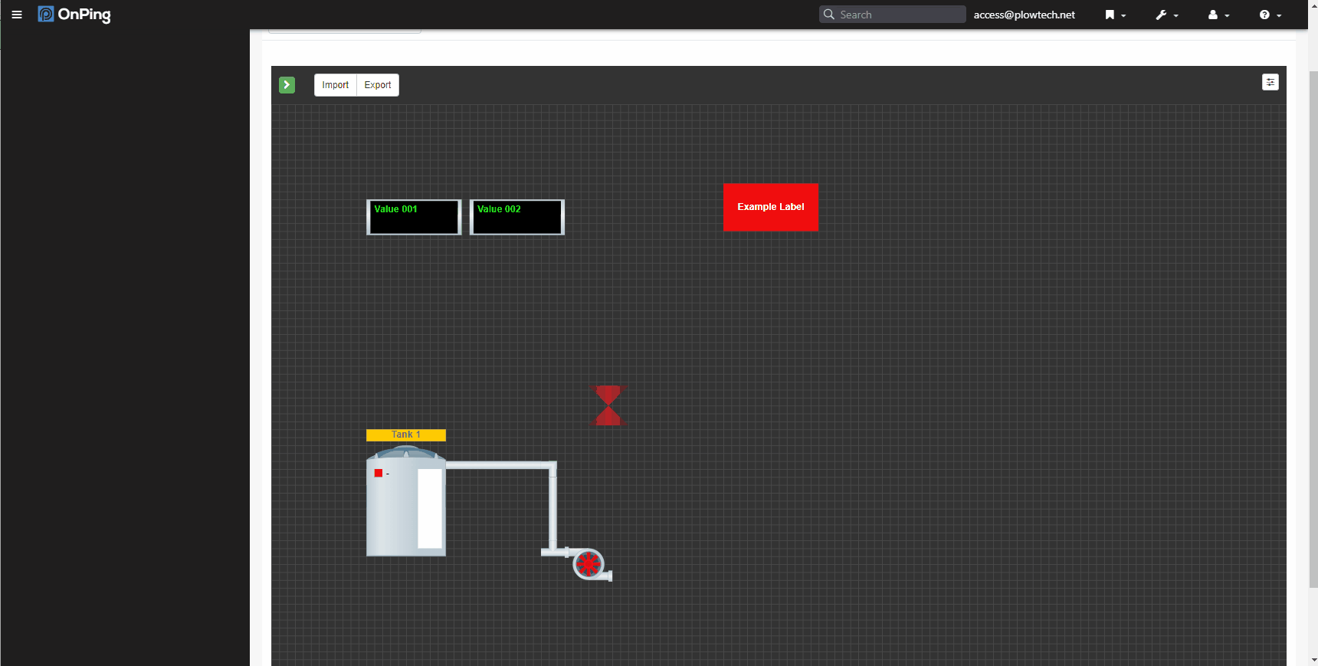Select the Value 001 display widget
The width and height of the screenshot is (1318, 666).
coord(414,217)
